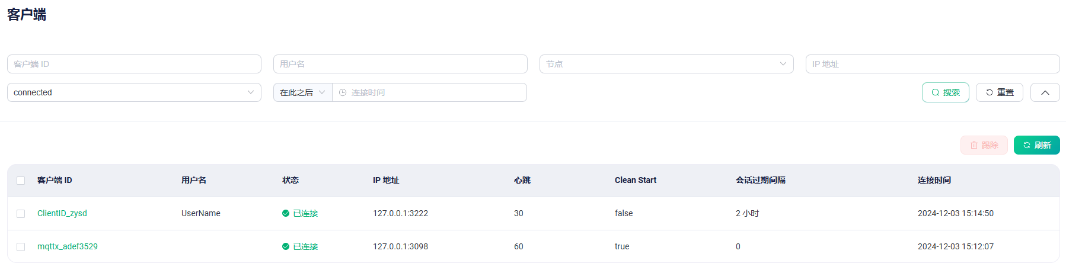The height and width of the screenshot is (273, 1066).
Task: Toggle the select-all checkbox in table header
Action: 21,181
